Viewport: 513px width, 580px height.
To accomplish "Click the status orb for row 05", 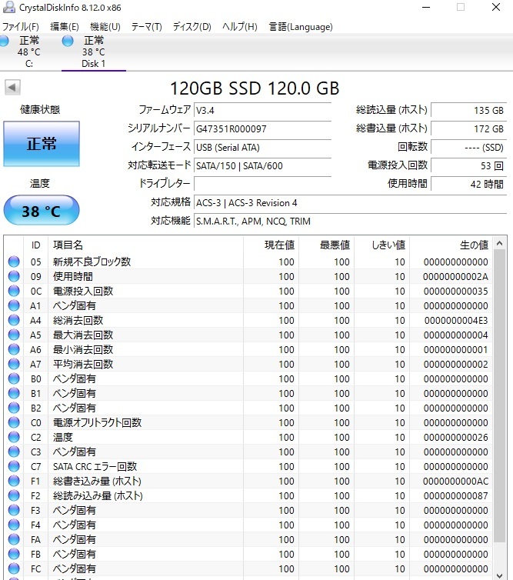I will (x=14, y=262).
